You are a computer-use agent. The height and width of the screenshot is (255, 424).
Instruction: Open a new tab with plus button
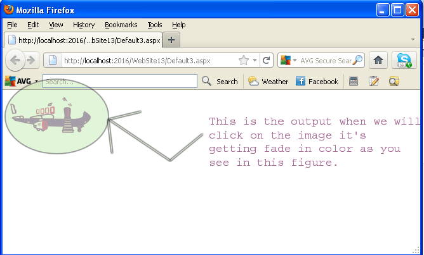[171, 40]
